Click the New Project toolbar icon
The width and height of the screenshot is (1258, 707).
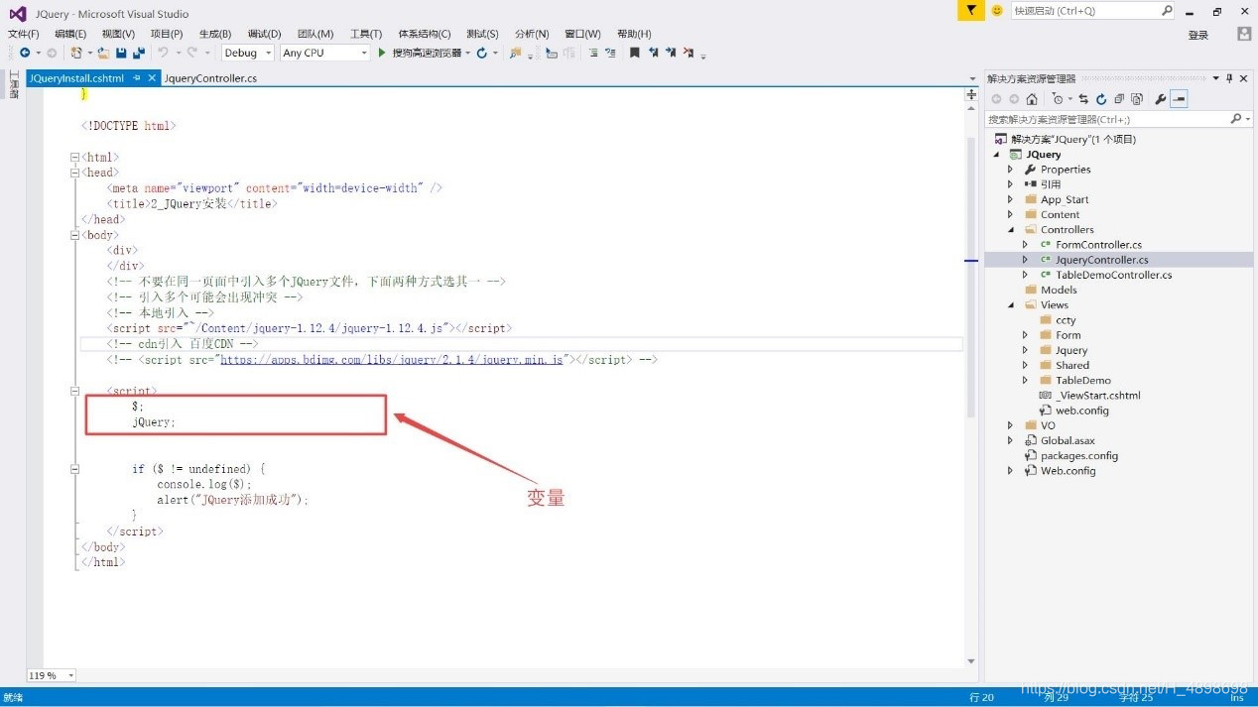coord(76,53)
